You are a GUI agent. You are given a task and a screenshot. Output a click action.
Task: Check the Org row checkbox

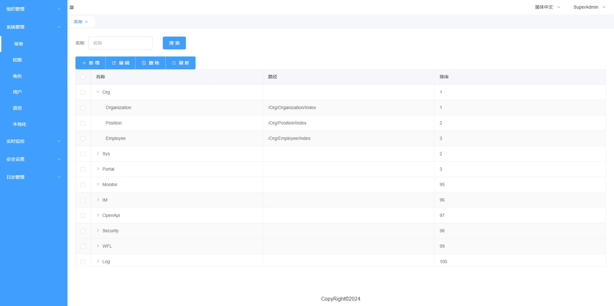(83, 92)
